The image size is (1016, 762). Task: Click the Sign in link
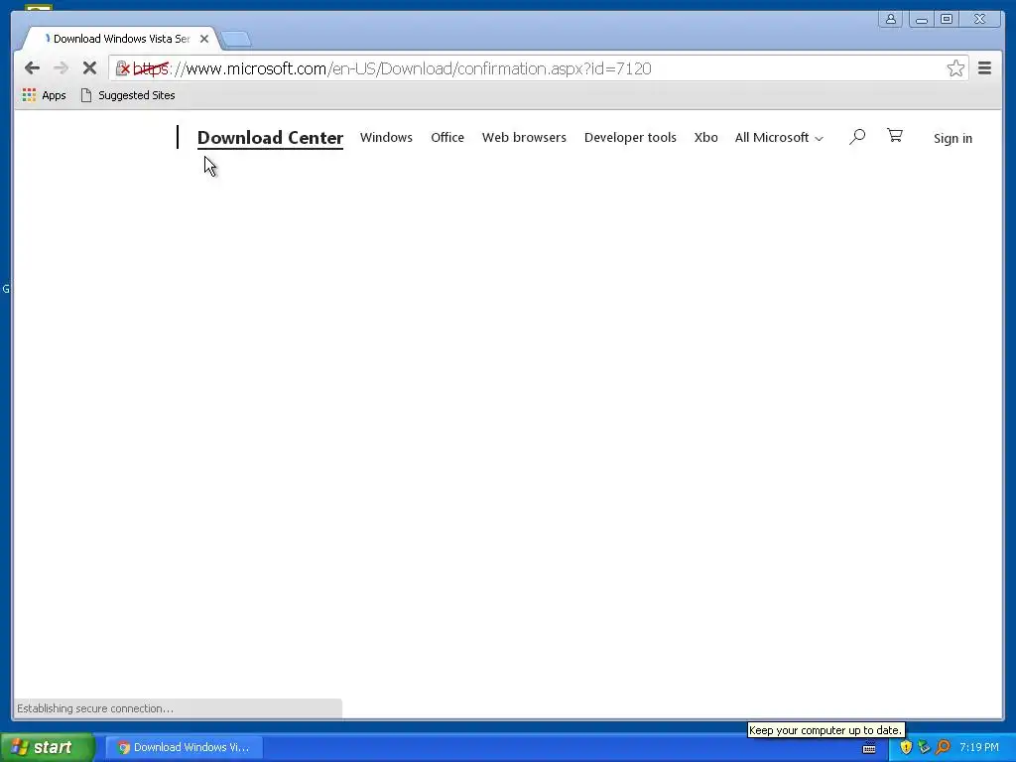952,138
